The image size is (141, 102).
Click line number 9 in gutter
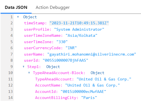(11, 67)
